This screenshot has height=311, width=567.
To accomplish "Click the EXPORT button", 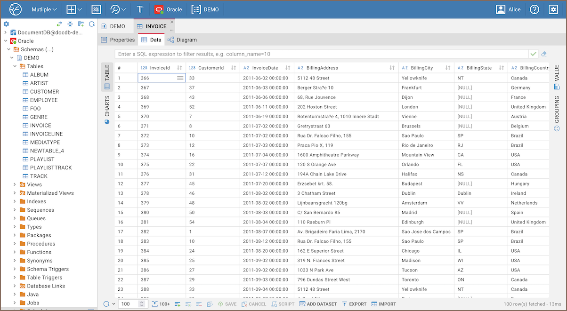I will 354,304.
